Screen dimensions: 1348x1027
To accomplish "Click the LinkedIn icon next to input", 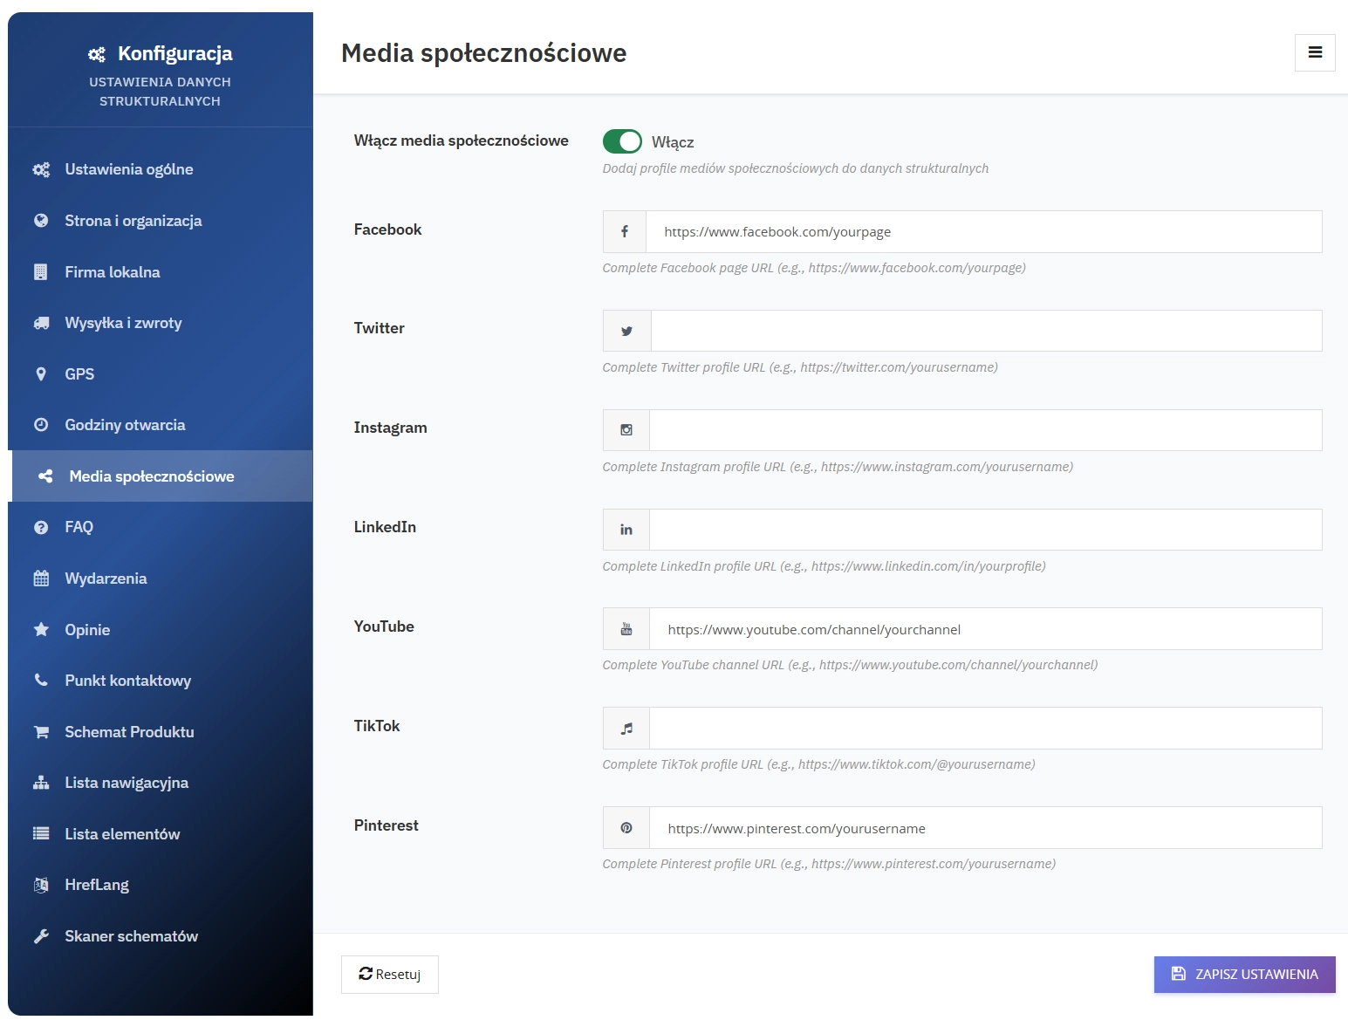I will click(626, 530).
